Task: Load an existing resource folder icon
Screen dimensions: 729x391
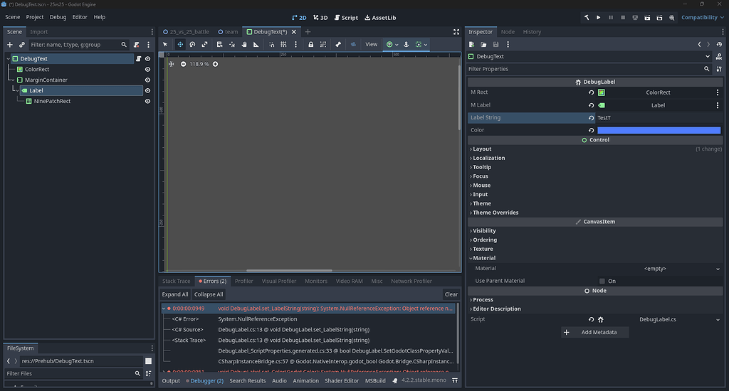Action: pos(483,45)
